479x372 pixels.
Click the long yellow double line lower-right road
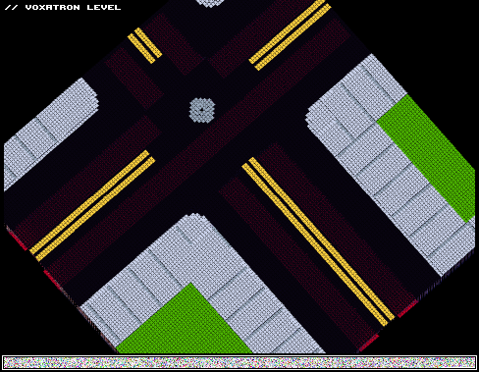pyautogui.click(x=318, y=241)
